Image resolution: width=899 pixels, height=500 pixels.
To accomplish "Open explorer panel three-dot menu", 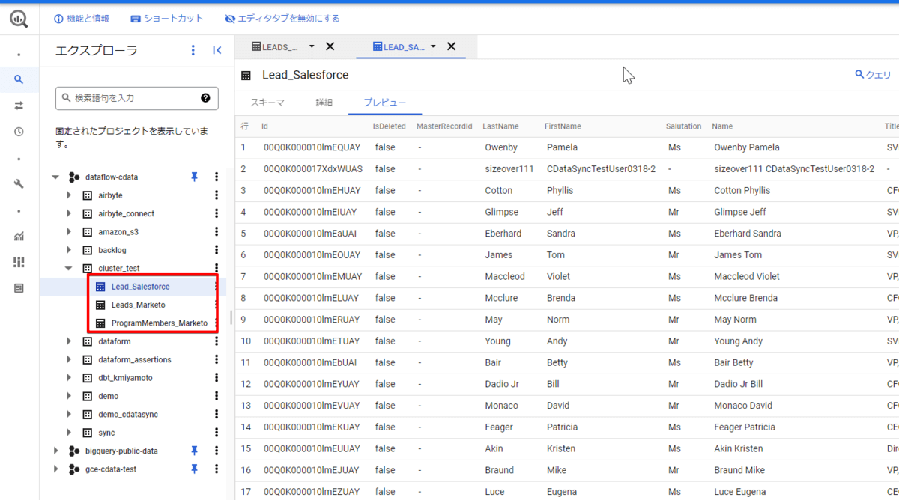I will point(193,50).
